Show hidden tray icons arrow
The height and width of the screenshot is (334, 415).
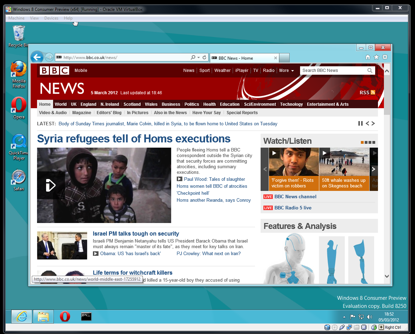tap(344, 317)
